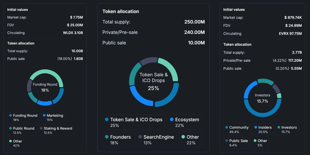Screen dimensions: 310x155
Task: Select the Public Sale 9.4% legend entry
Action: pyautogui.click(x=236, y=143)
